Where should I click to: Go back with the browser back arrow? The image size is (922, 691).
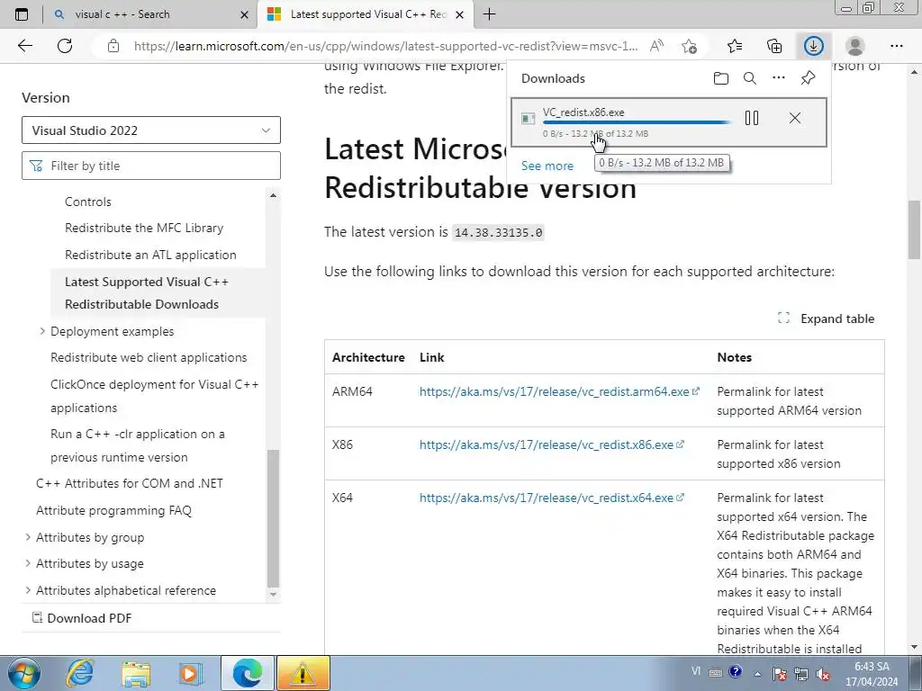[24, 46]
